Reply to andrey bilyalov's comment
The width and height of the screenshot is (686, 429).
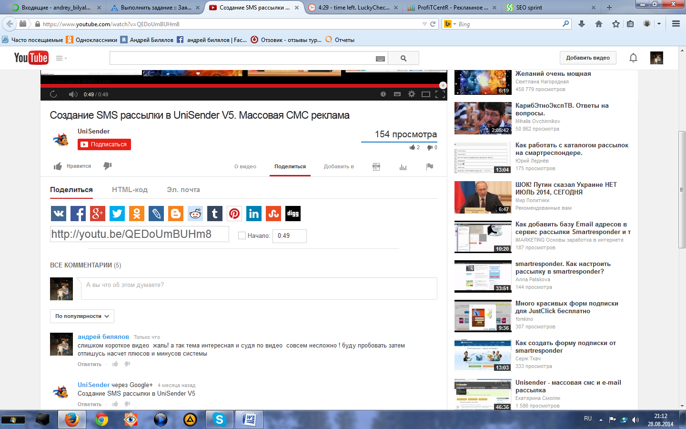[90, 364]
